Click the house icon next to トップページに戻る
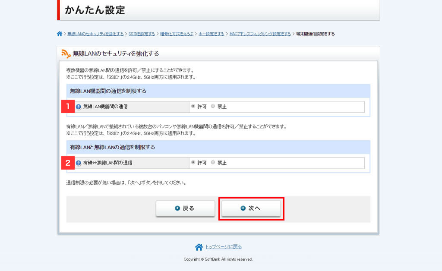 click(x=199, y=247)
